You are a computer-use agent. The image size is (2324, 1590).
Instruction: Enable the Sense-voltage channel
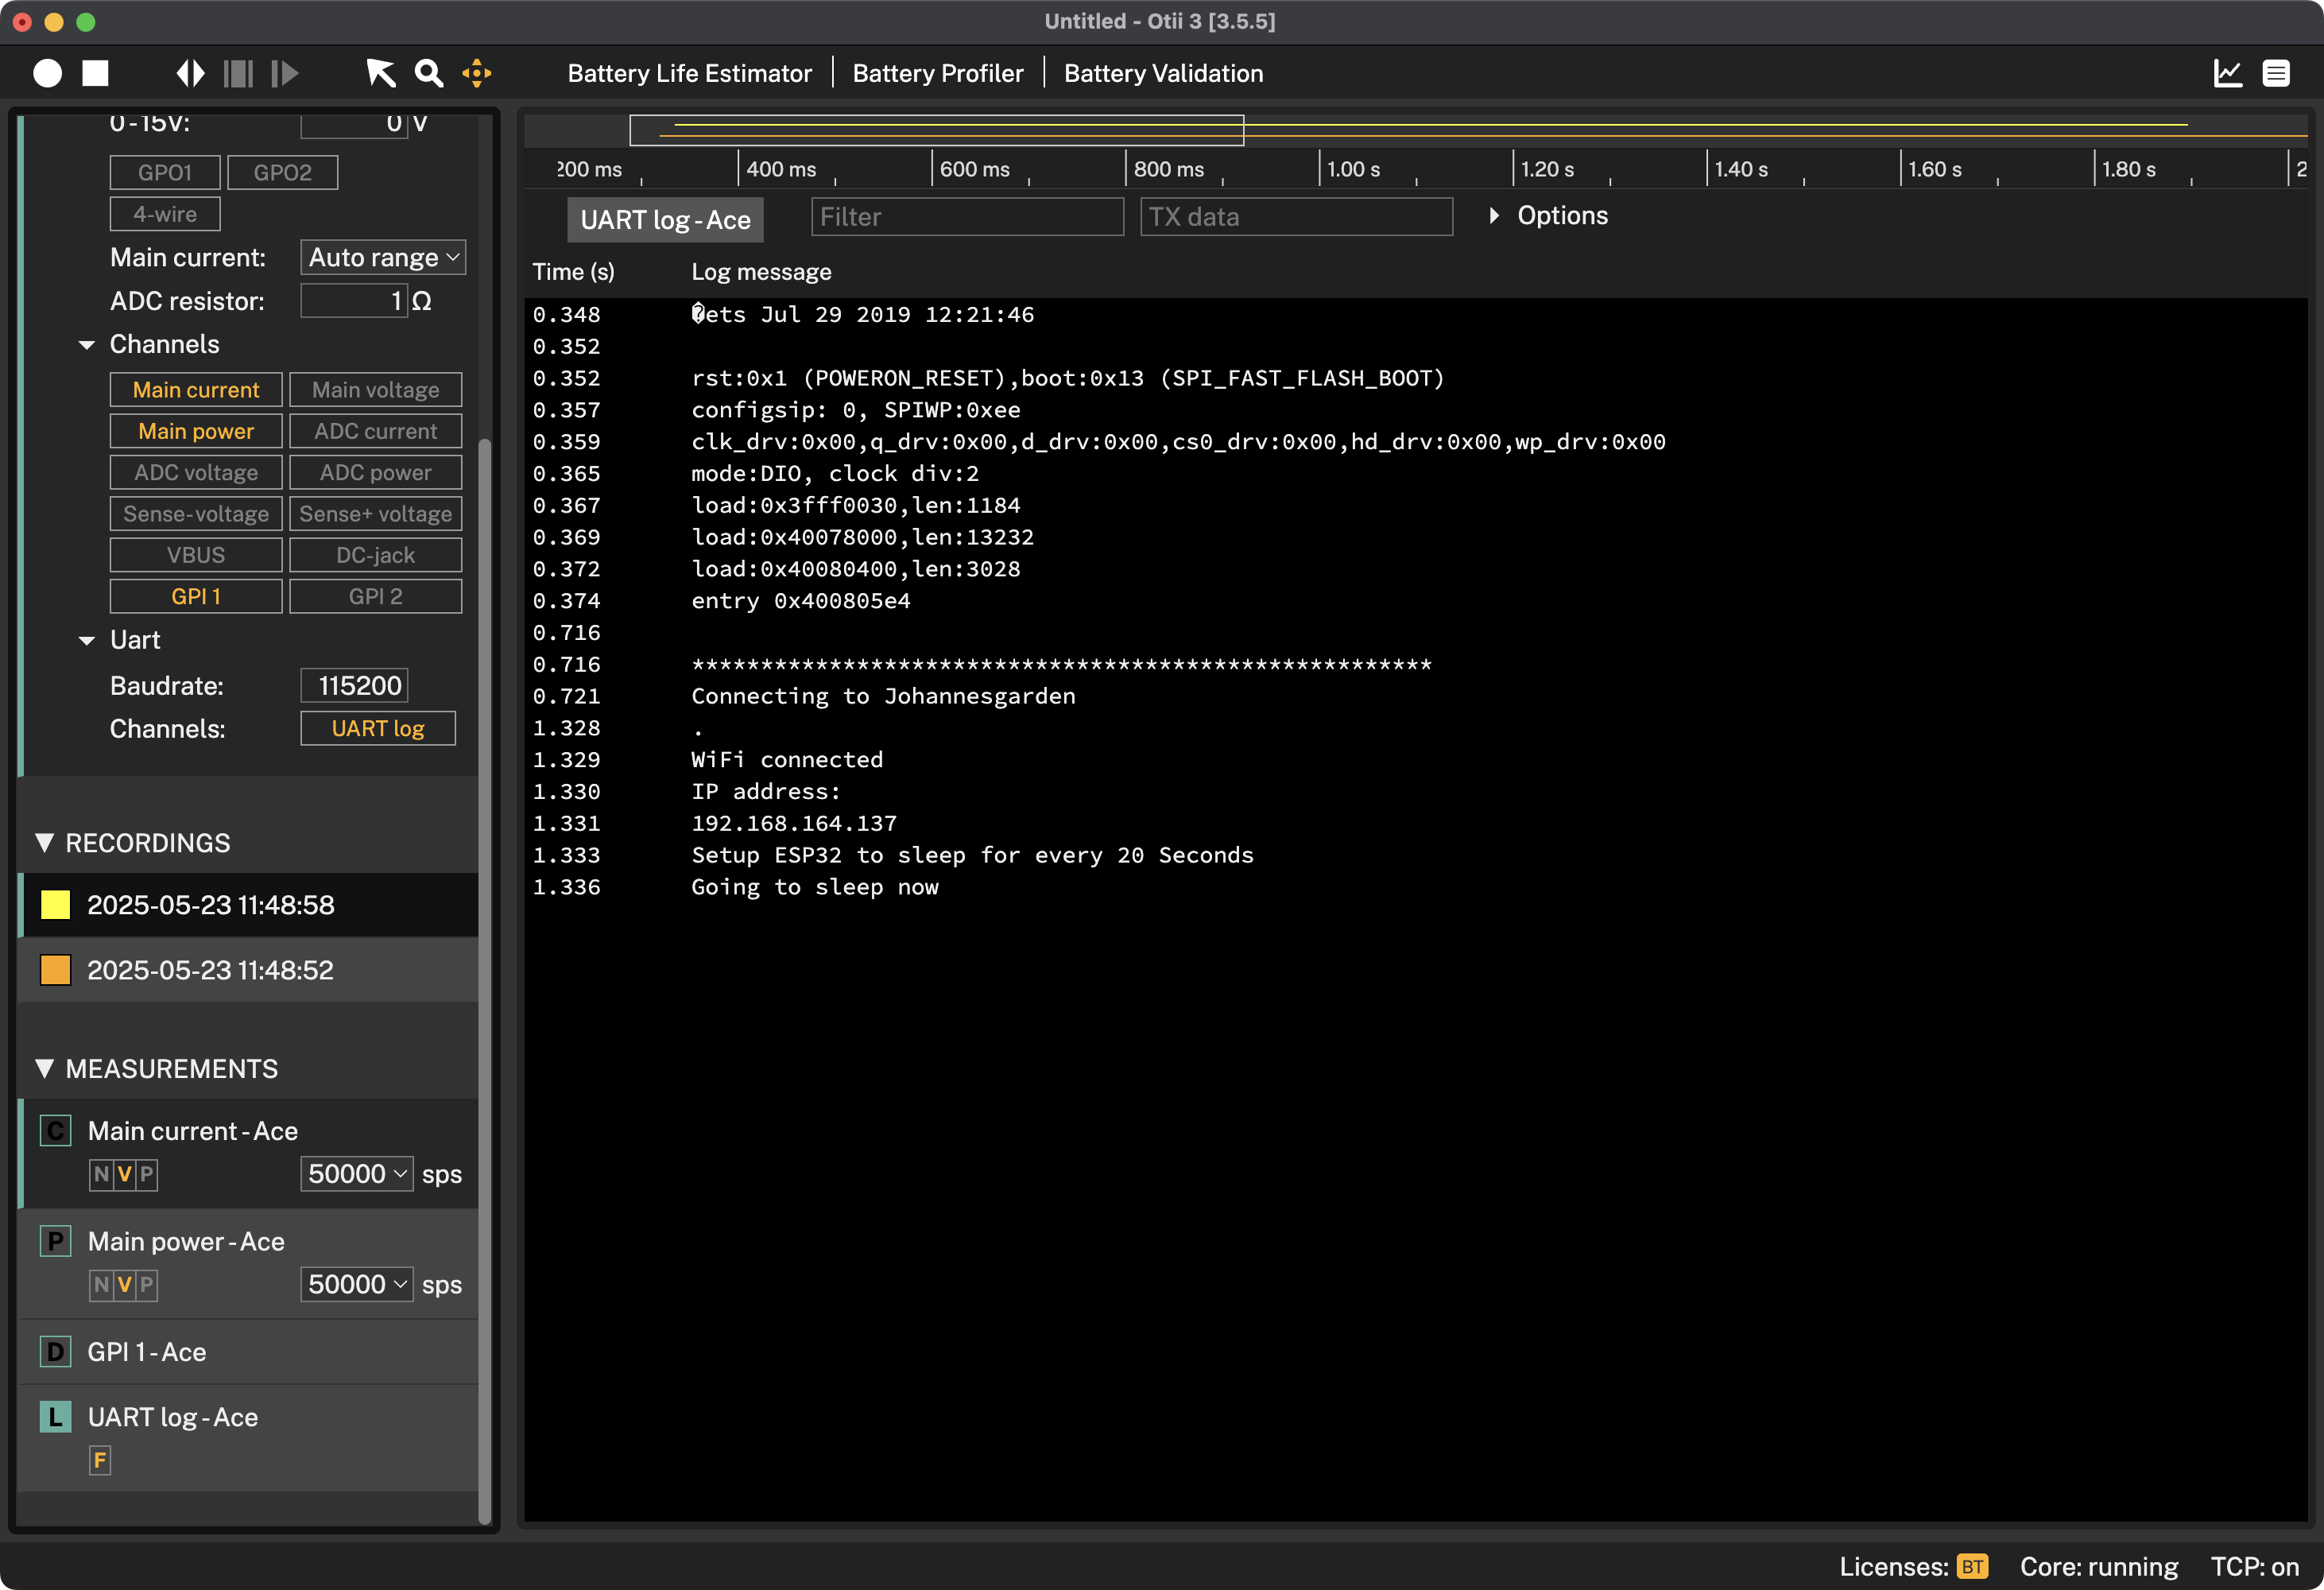pyautogui.click(x=196, y=514)
